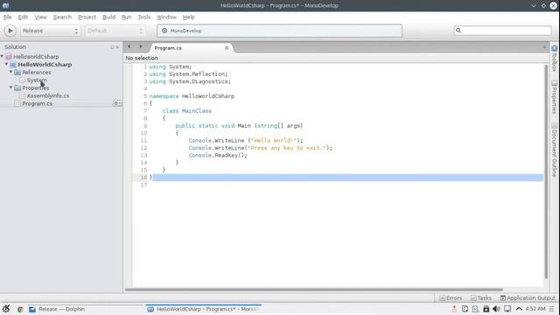Viewport: 560px width, 315px height.
Task: Close the Solution pad
Action: click(117, 47)
